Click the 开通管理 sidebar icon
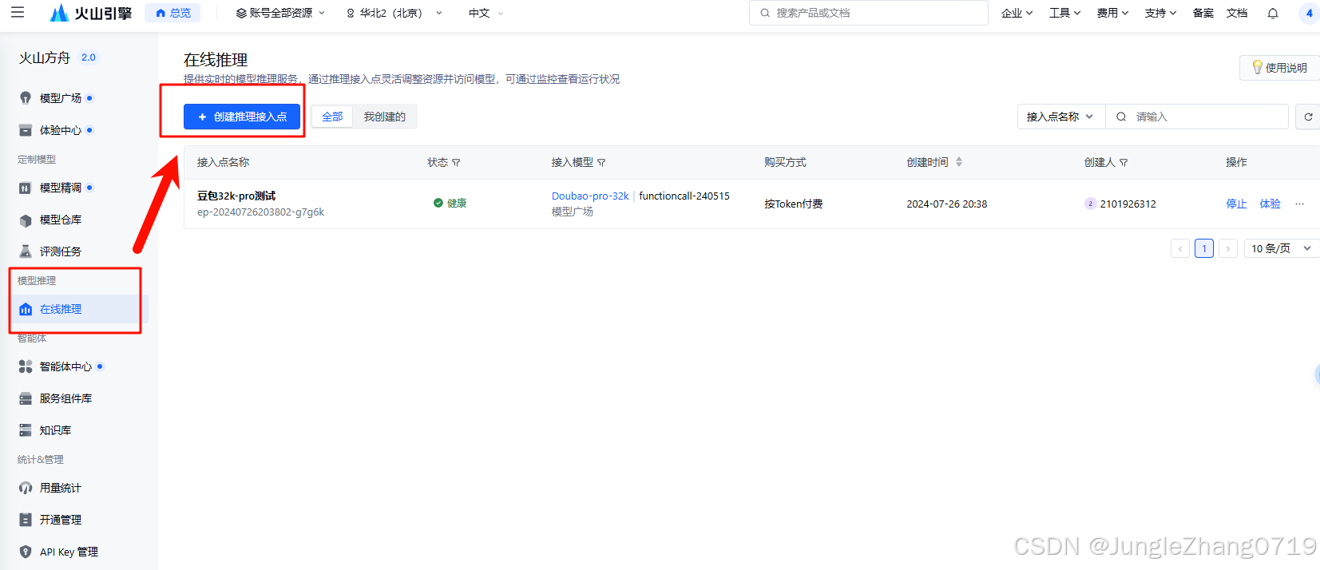1320x570 pixels. pyautogui.click(x=26, y=520)
